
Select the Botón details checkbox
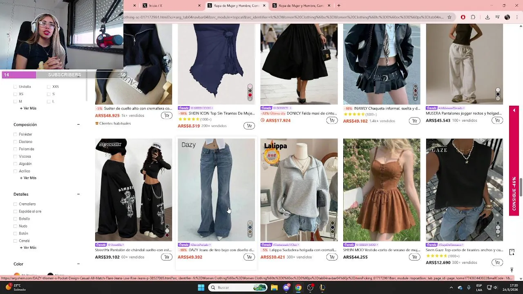(x=16, y=234)
